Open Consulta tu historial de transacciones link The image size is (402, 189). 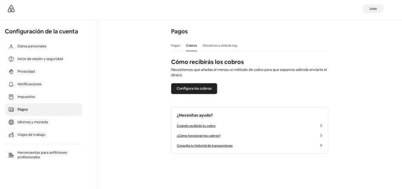point(205,146)
